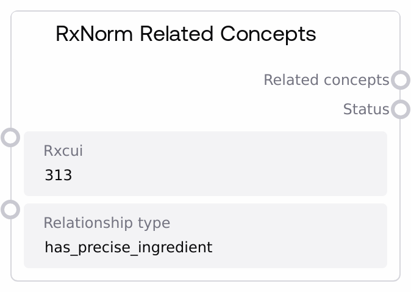
Task: Click the Status output label
Action: tap(366, 109)
